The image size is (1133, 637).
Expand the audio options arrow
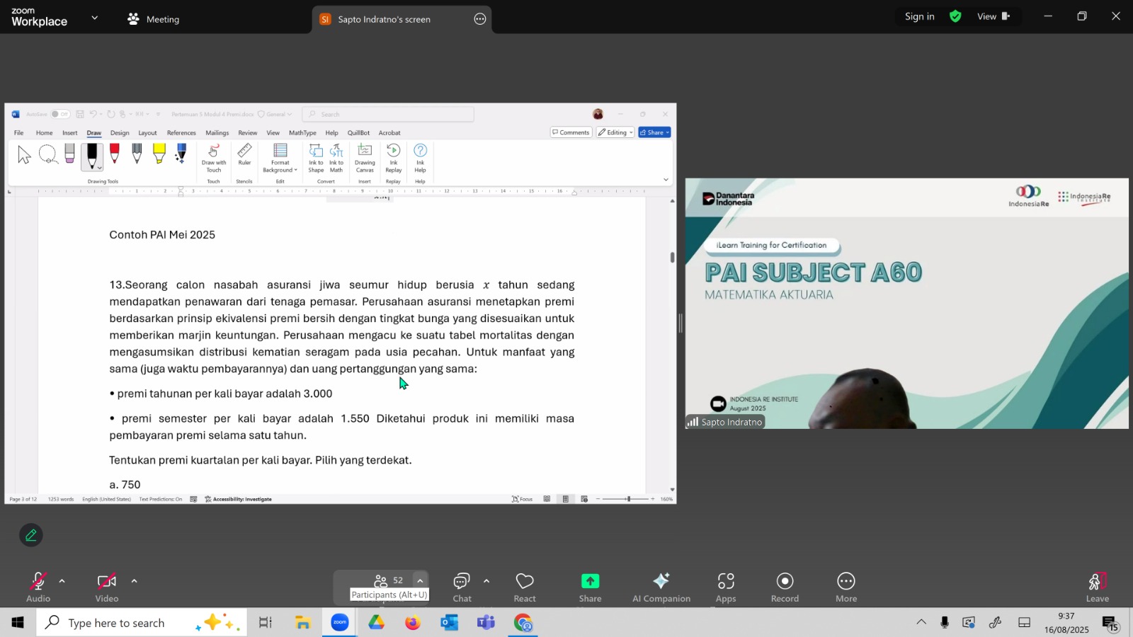62,581
